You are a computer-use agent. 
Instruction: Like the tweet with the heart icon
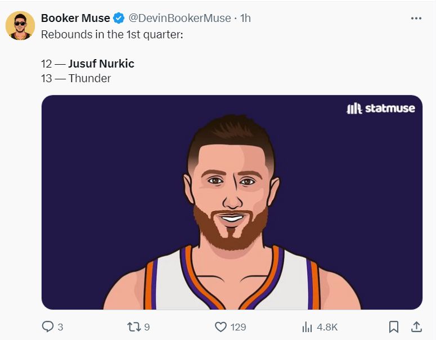(x=221, y=326)
